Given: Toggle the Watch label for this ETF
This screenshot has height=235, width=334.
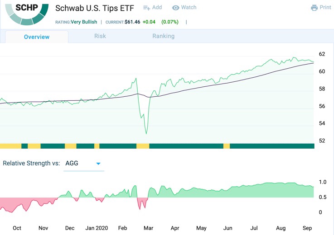Looking at the screenshot, I should (x=189, y=8).
